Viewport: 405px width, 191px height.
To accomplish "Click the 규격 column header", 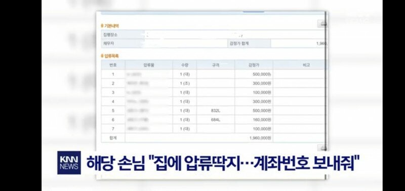I will tap(216, 65).
